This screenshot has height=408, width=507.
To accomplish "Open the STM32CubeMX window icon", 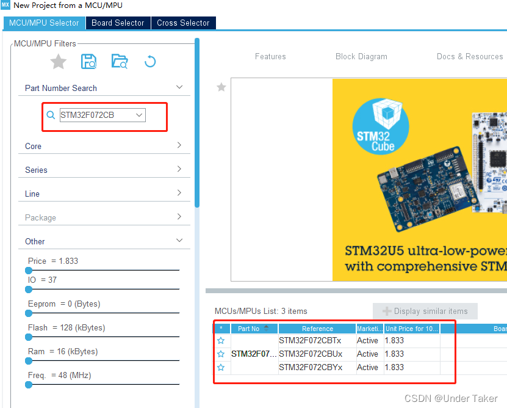I will pos(5,5).
